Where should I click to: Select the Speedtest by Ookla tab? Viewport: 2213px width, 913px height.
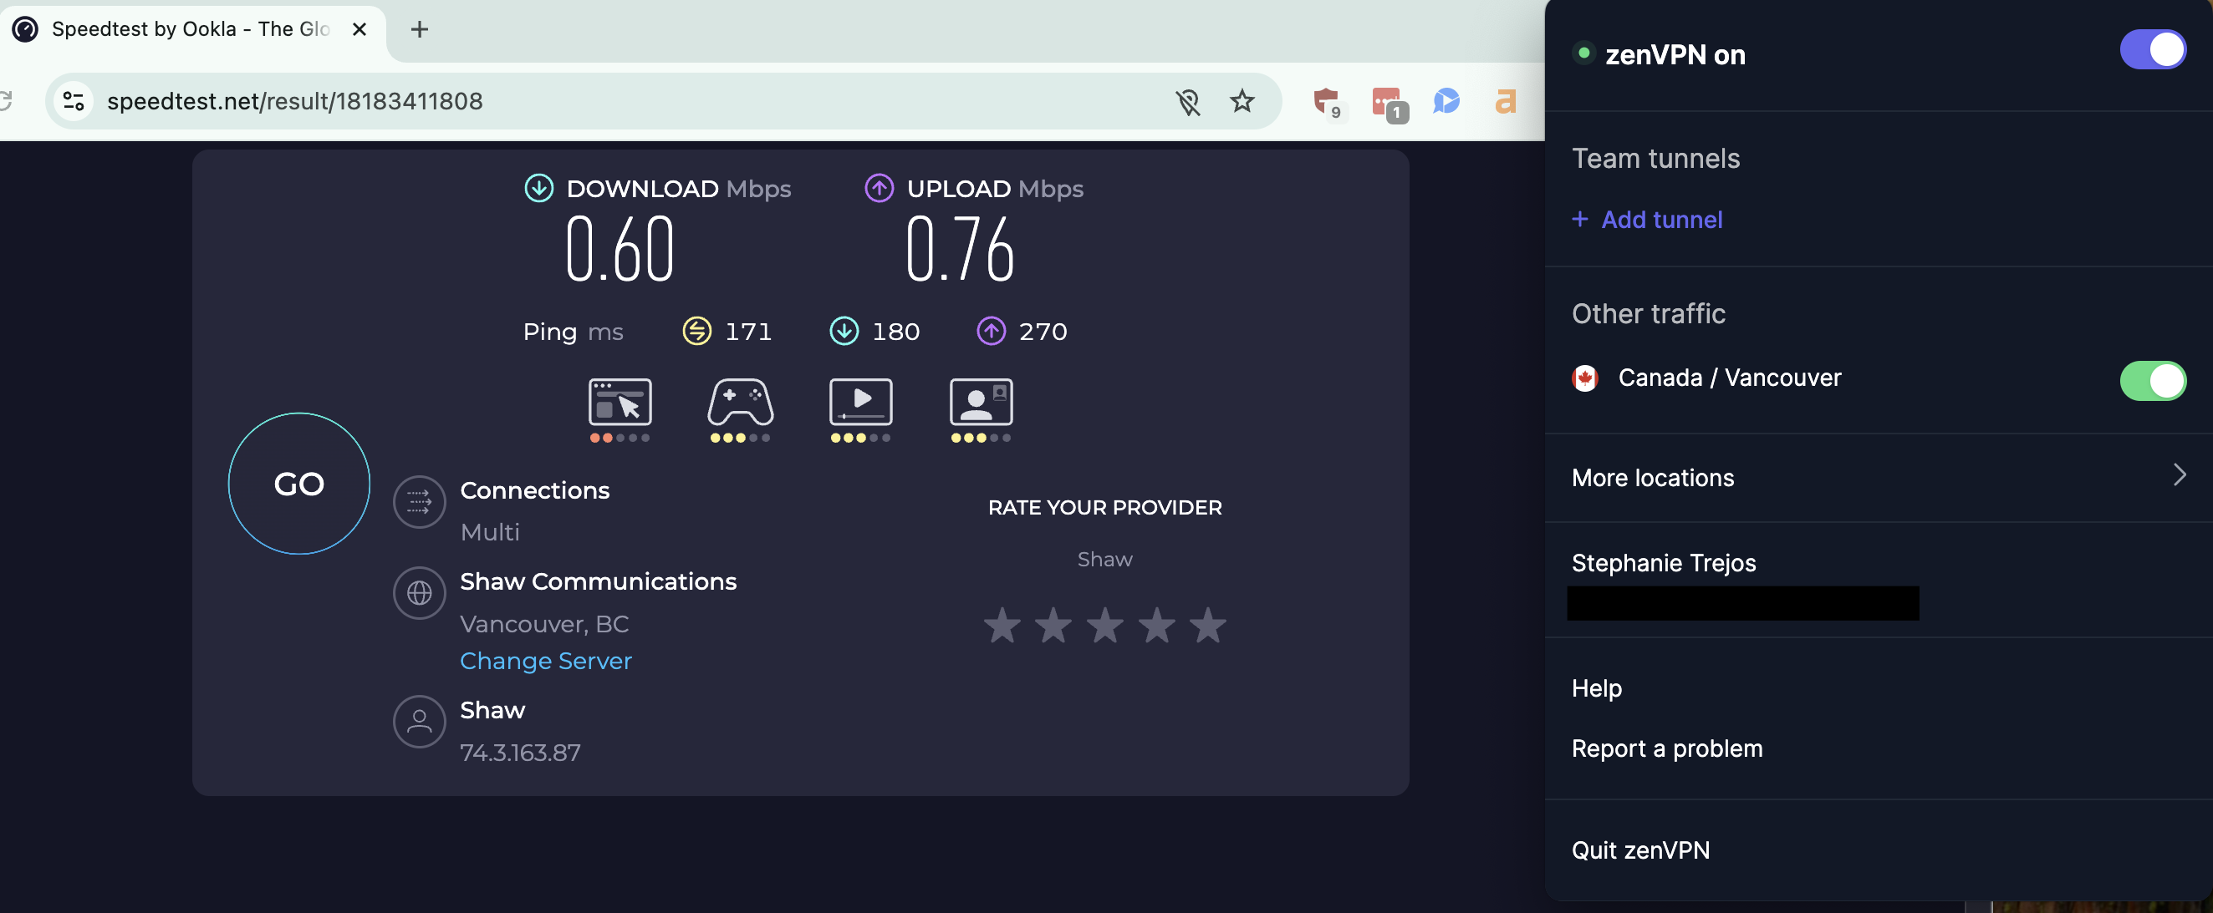click(x=191, y=29)
